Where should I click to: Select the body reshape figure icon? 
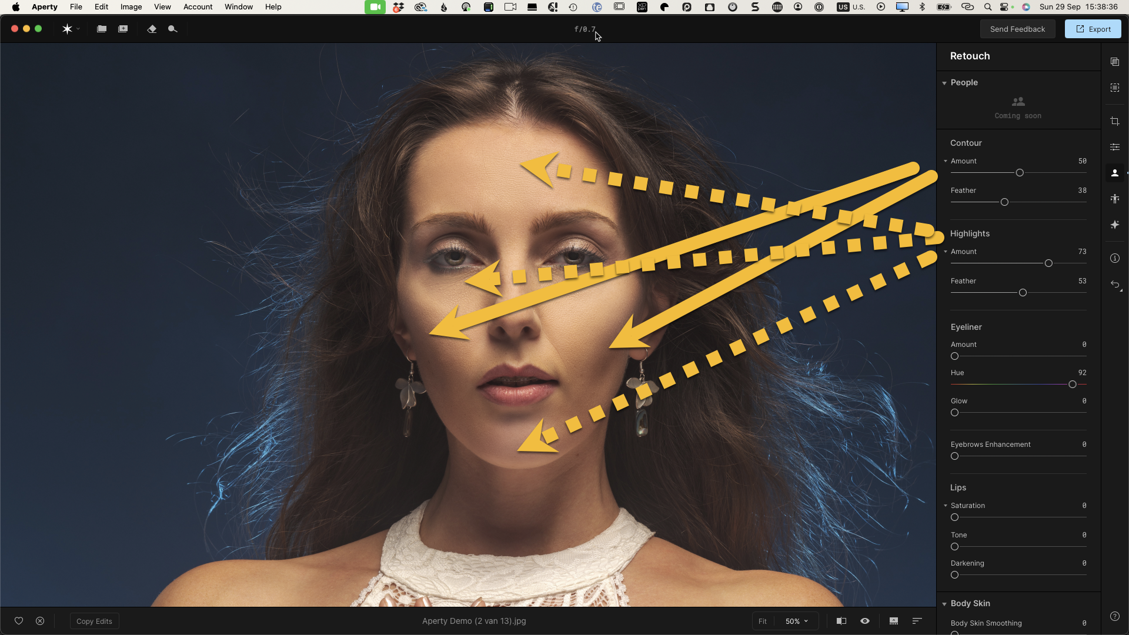(x=1115, y=199)
